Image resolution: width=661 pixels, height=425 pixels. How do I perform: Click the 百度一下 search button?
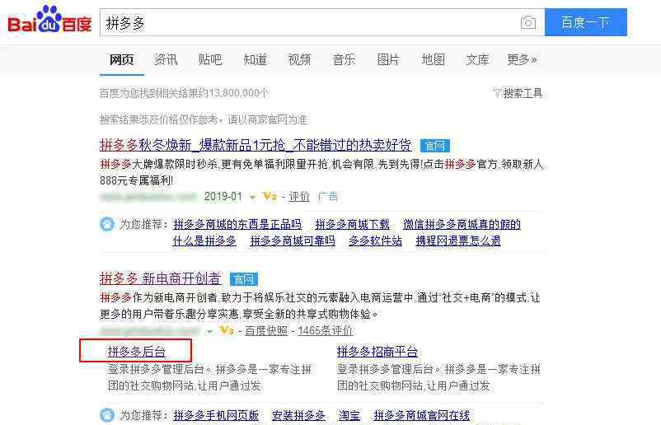tap(585, 22)
